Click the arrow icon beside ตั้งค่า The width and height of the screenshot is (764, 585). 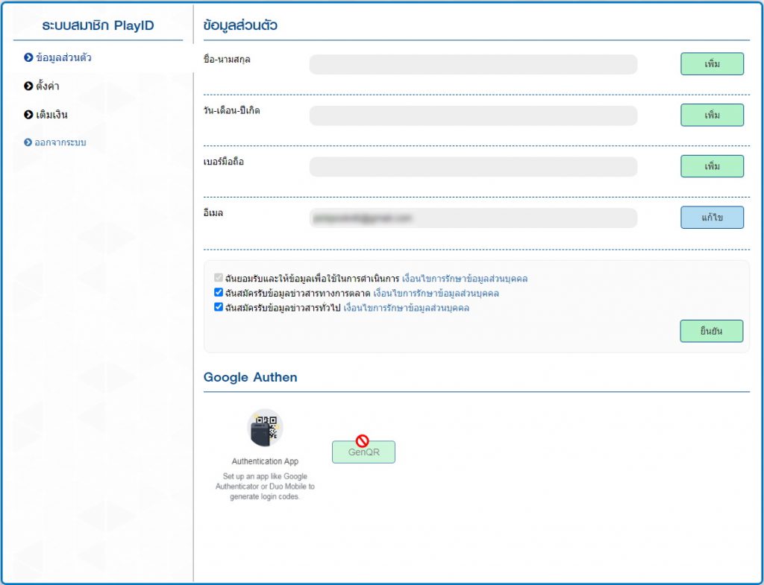click(x=28, y=86)
